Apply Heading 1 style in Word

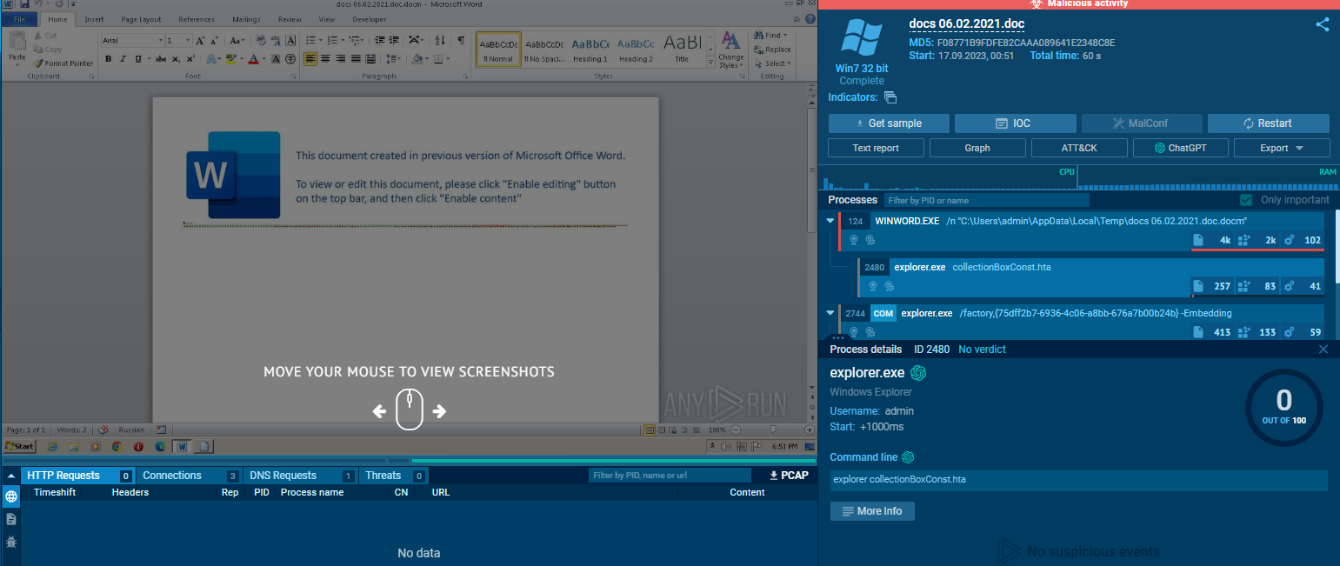[x=590, y=48]
